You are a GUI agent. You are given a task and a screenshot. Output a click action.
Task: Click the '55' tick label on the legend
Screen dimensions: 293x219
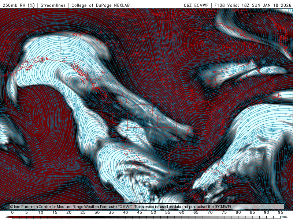pyautogui.click(x=168, y=212)
